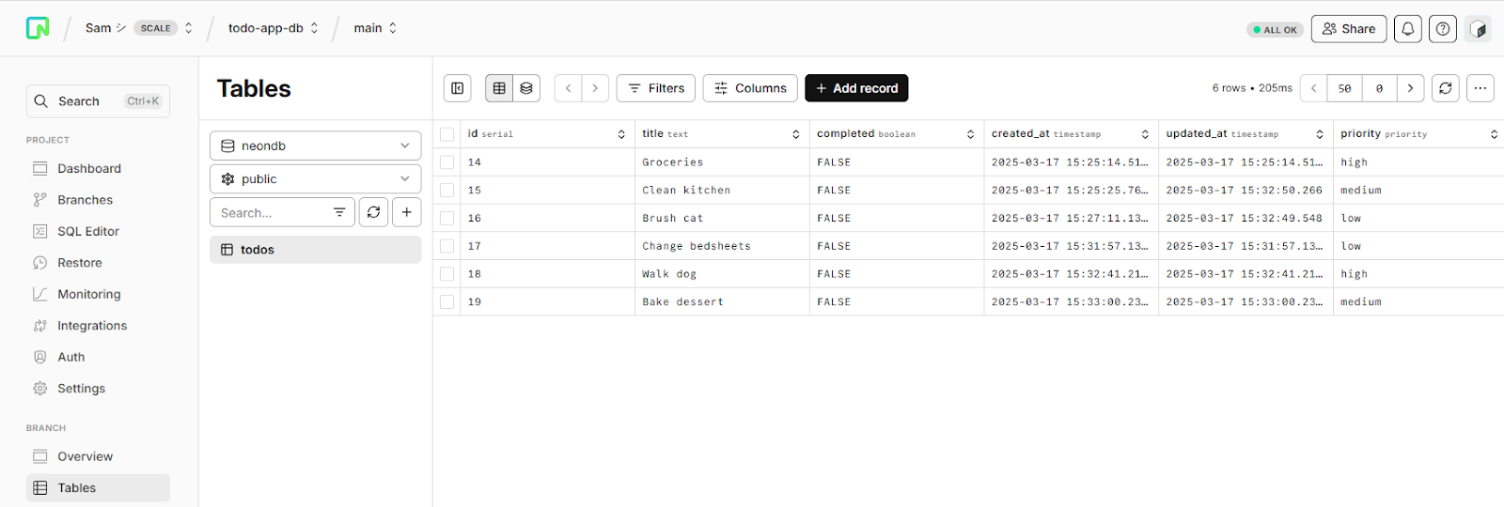The height and width of the screenshot is (507, 1504).
Task: Add a new table with plus icon
Action: [x=407, y=212]
